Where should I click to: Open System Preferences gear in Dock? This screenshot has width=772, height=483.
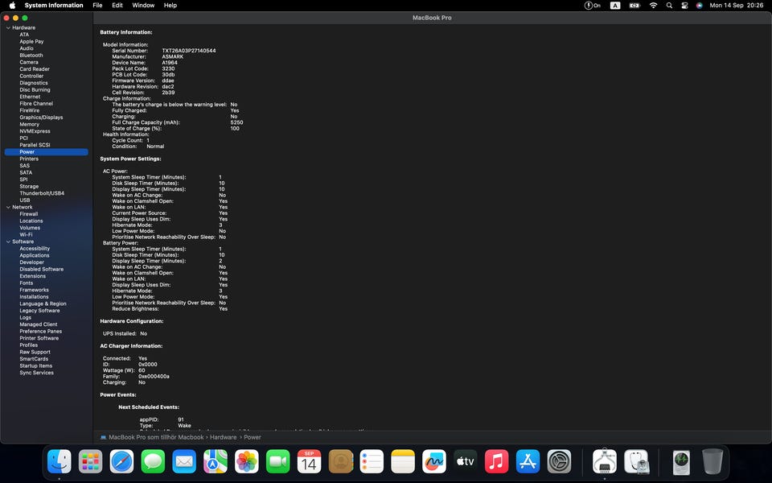pyautogui.click(x=560, y=462)
